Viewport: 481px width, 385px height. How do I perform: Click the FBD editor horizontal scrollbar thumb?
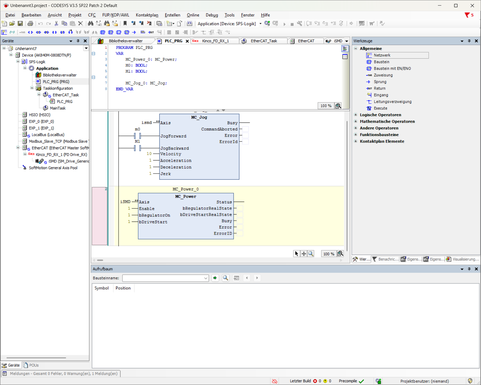click(x=100, y=260)
